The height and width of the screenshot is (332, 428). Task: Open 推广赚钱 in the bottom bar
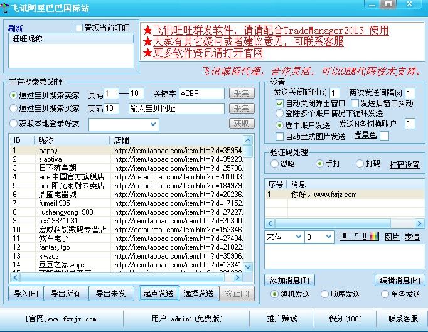[x=282, y=318]
